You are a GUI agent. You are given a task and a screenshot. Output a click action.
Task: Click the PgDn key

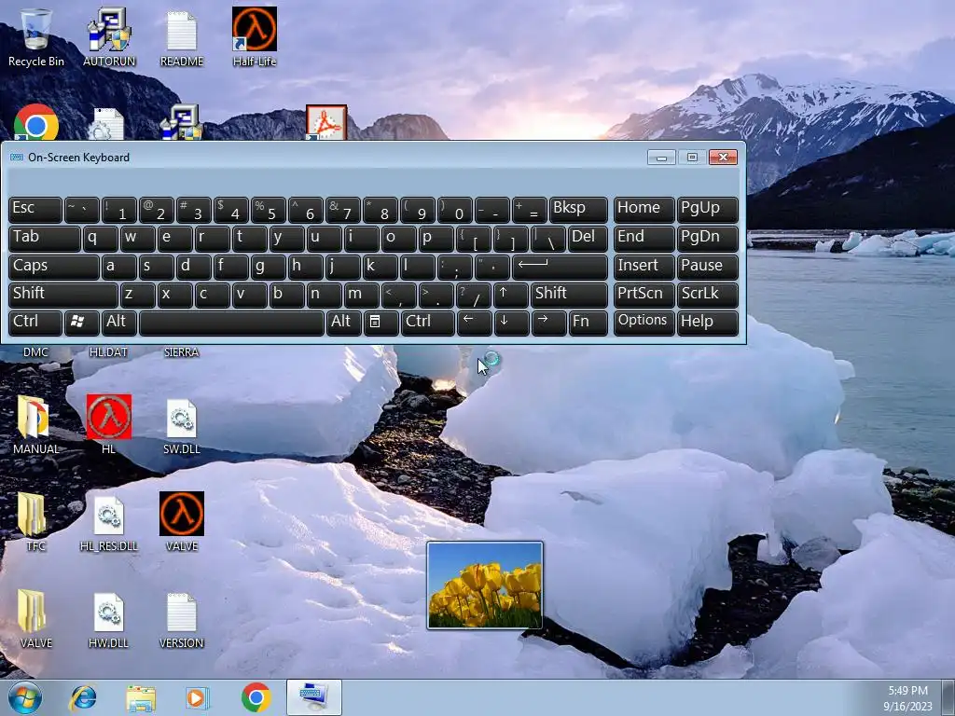(708, 239)
